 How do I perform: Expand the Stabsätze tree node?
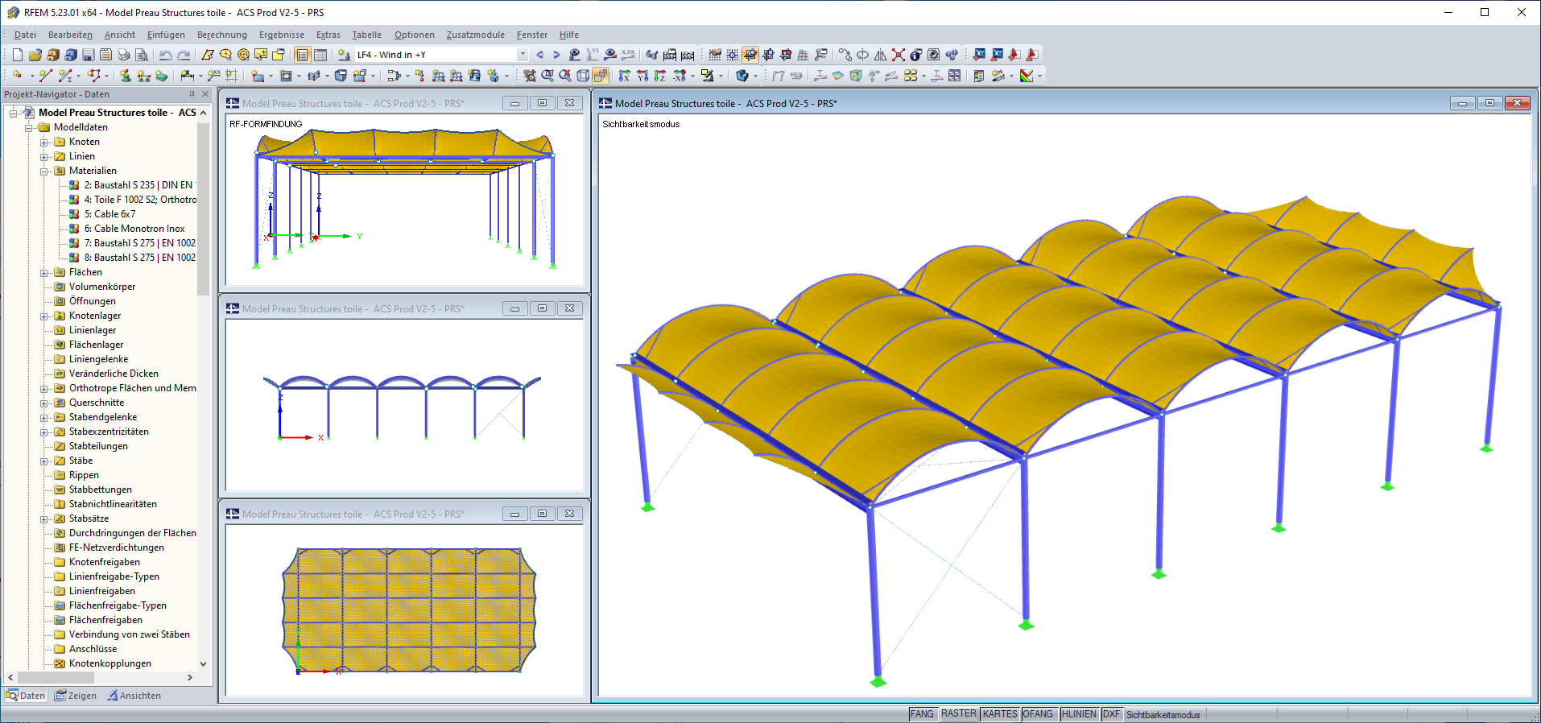coord(44,518)
